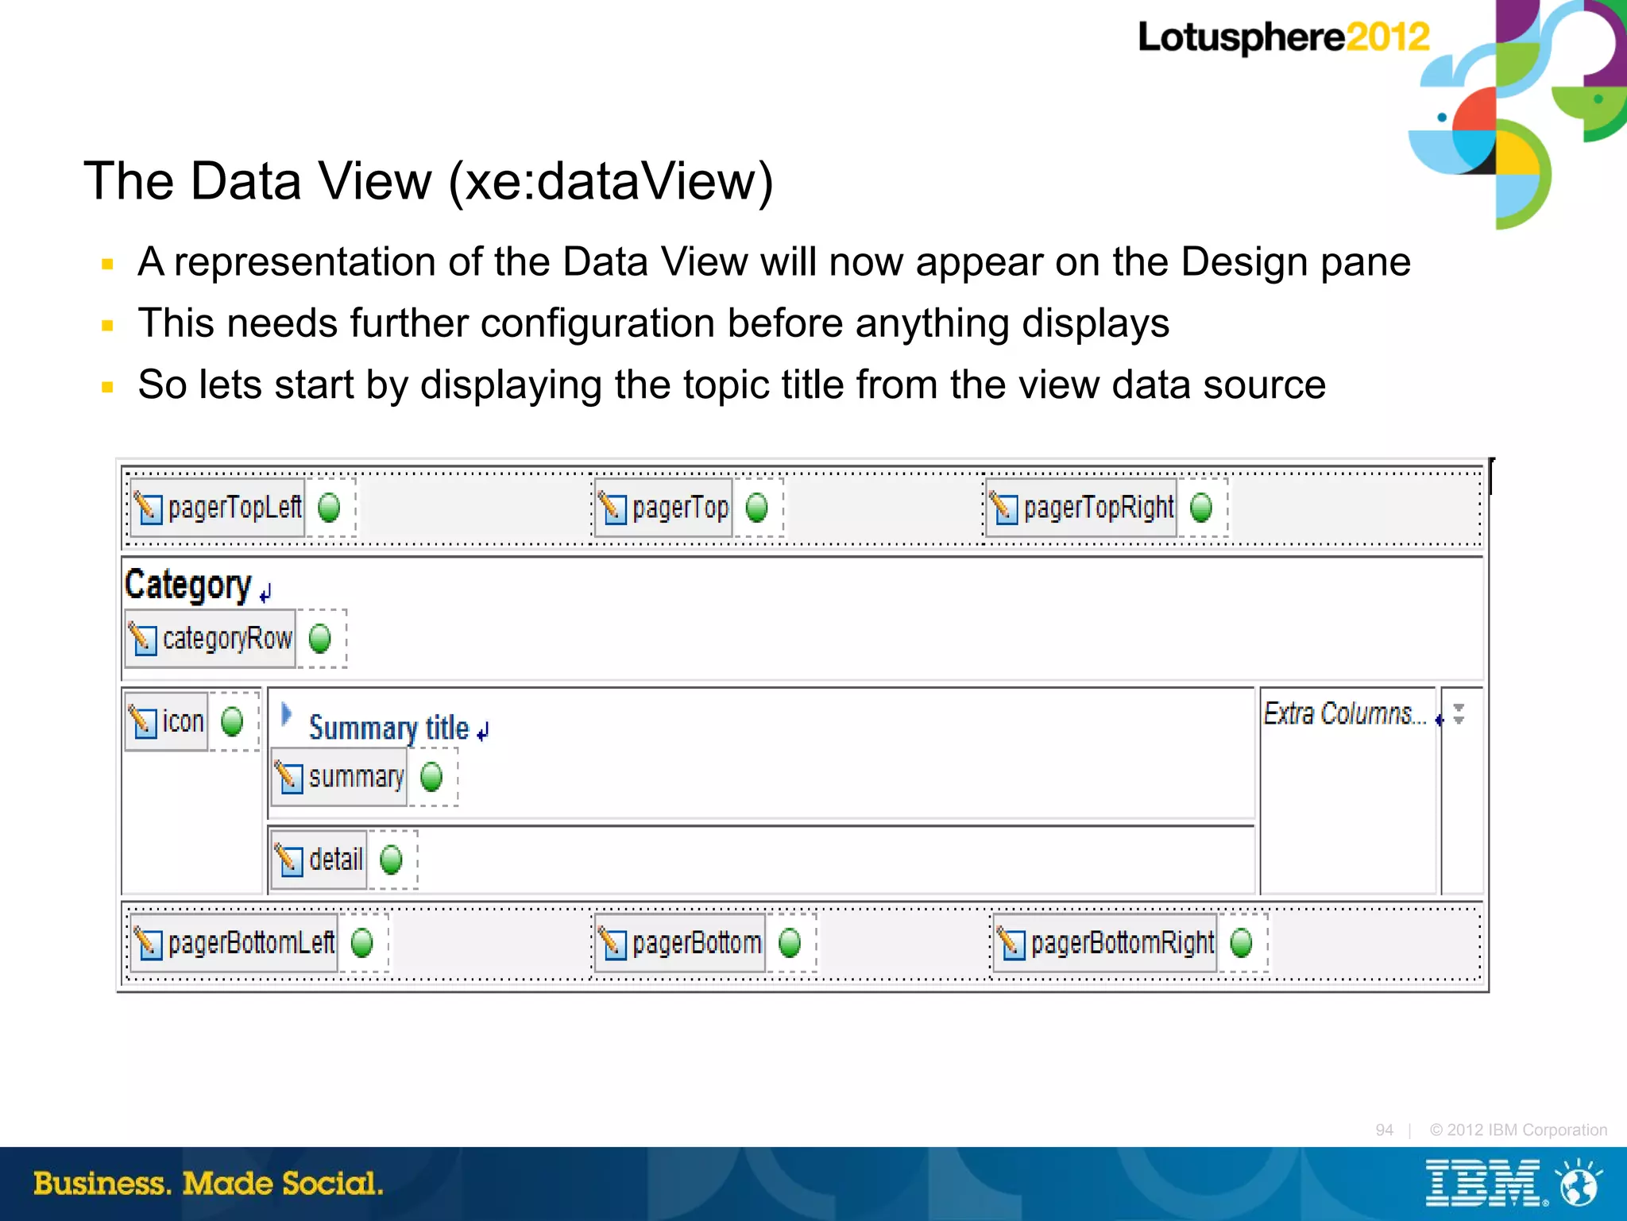The image size is (1627, 1221).
Task: Click the Lotusphere2012 logo text
Action: coord(1283,37)
